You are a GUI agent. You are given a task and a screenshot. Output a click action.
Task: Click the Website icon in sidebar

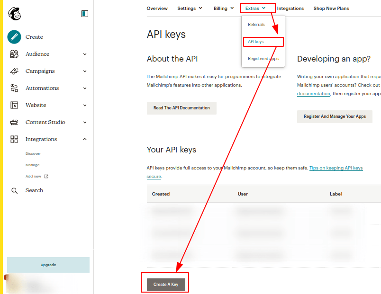pyautogui.click(x=14, y=105)
